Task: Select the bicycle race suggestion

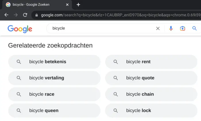Action: [x=54, y=94]
